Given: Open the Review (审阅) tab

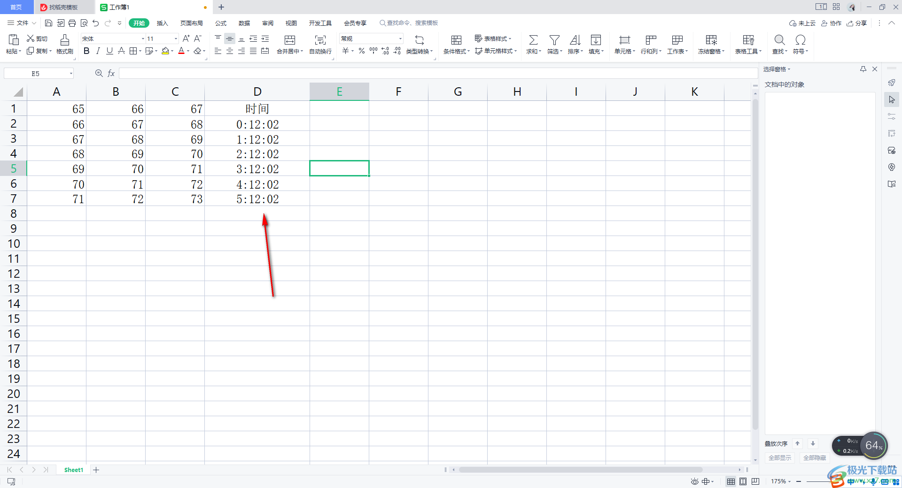Looking at the screenshot, I should pyautogui.click(x=268, y=23).
